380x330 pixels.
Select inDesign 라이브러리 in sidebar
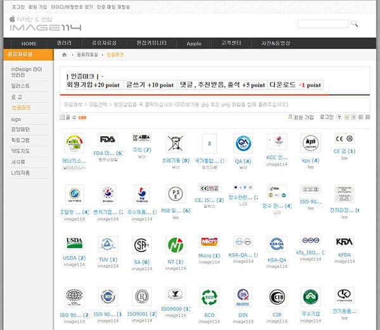point(27,72)
